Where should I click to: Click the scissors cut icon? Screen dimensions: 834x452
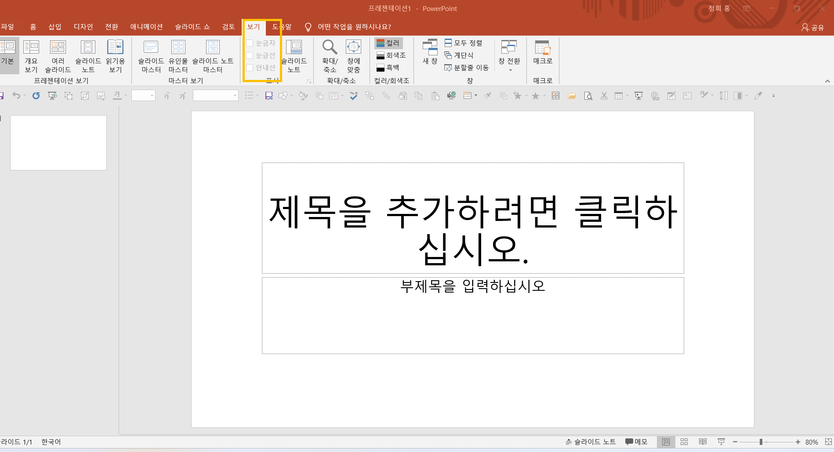point(604,96)
